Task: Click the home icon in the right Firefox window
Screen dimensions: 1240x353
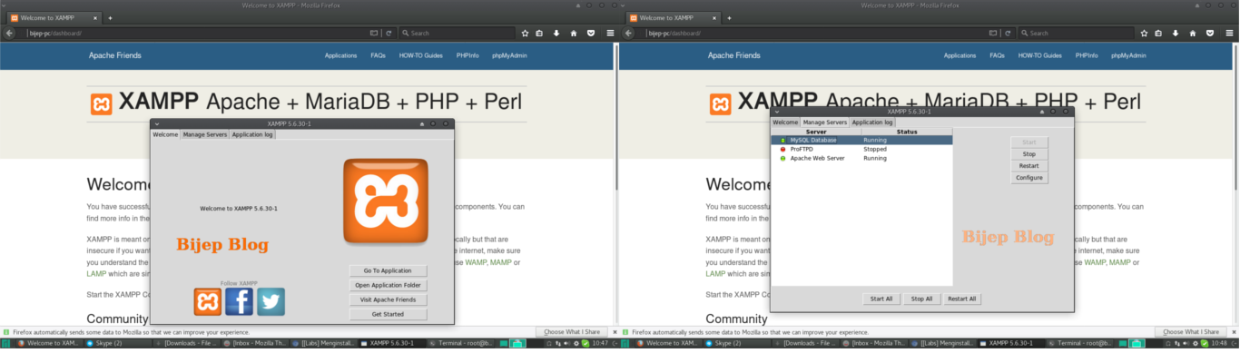Action: 1192,33
